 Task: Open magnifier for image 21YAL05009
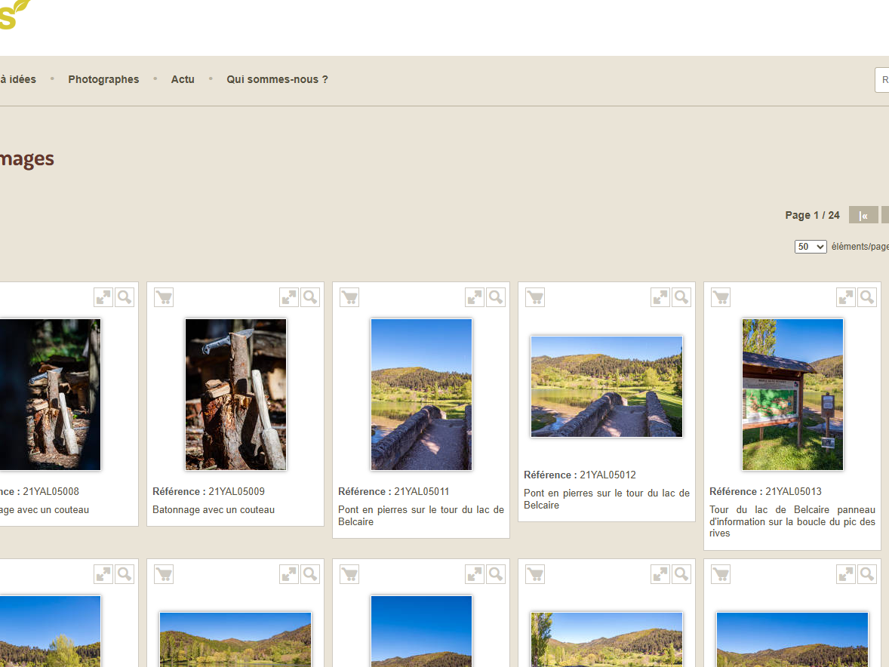pos(310,297)
